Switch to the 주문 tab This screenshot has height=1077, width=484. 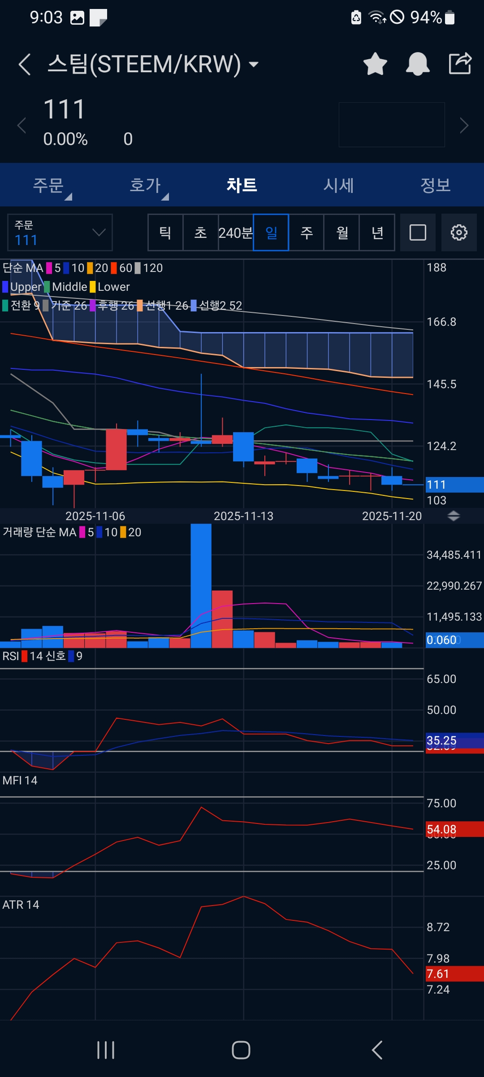pos(48,185)
